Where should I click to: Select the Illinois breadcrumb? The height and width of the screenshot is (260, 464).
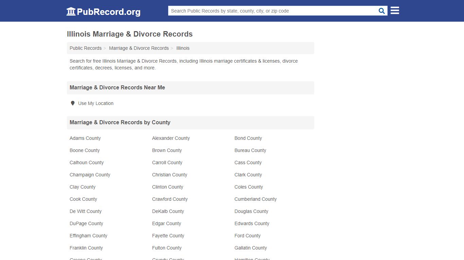[183, 48]
